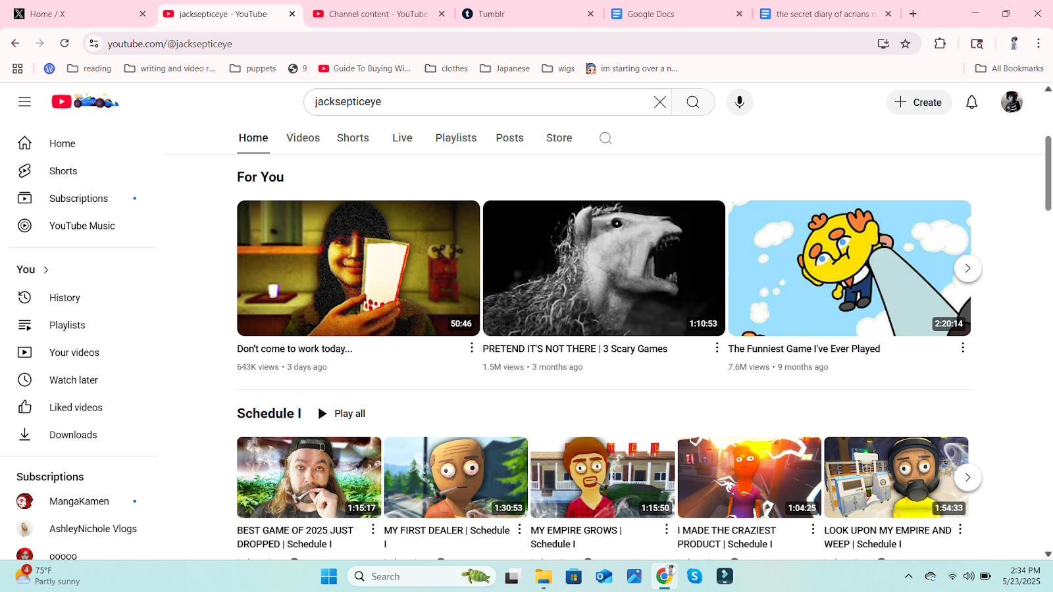Show next Schedule I videos arrow
The image size is (1053, 592).
coord(967,478)
